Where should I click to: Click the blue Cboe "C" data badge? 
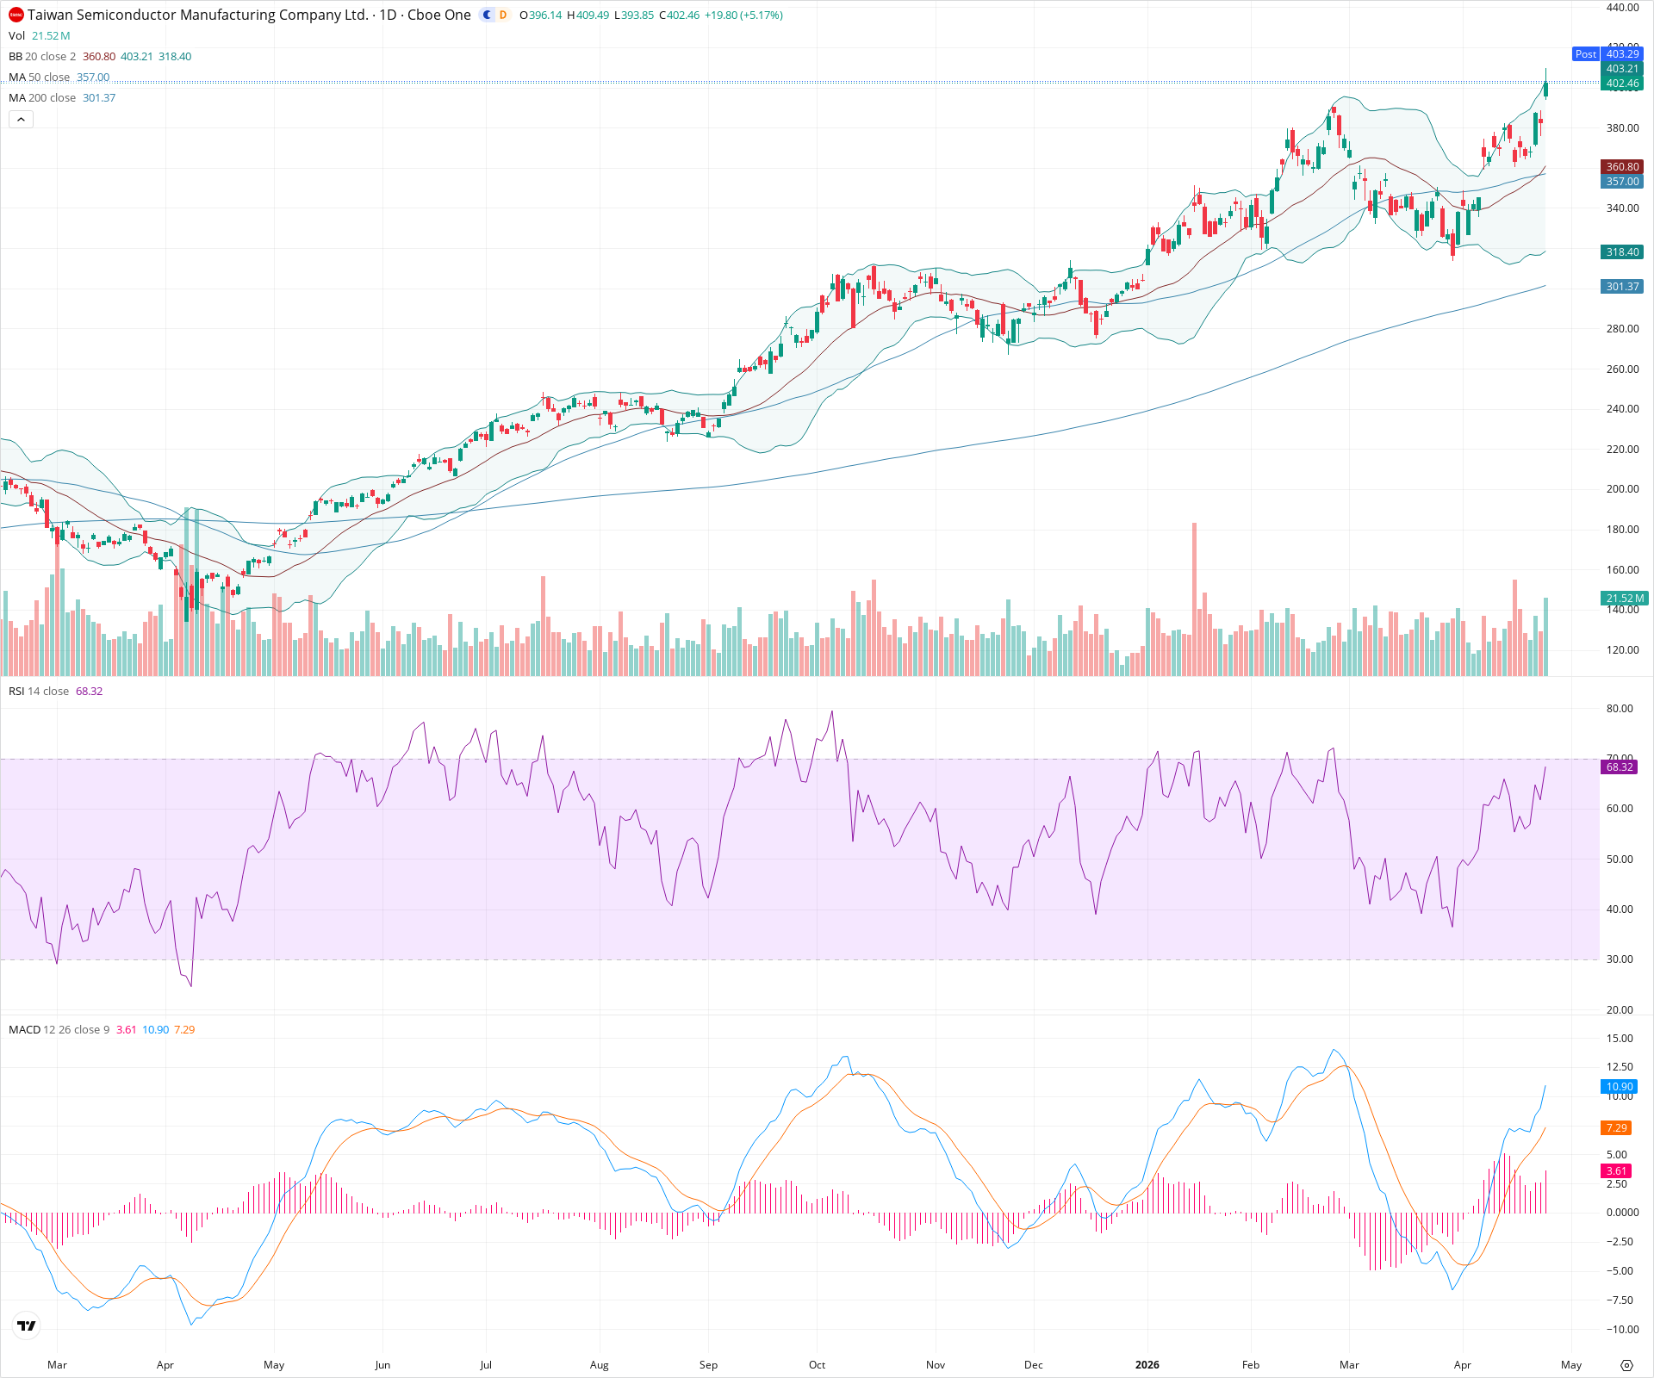tap(485, 15)
